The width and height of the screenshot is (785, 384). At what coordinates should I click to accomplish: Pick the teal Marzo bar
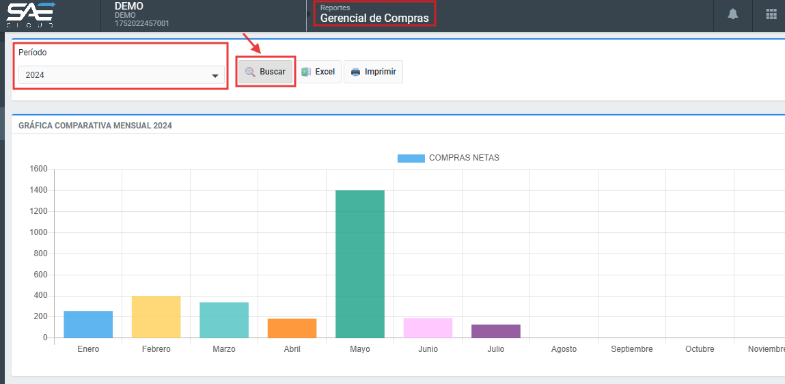pyautogui.click(x=224, y=320)
